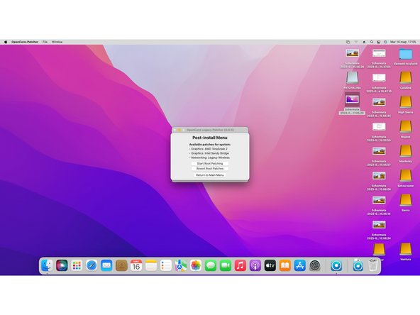The image size is (420, 315).
Task: Open Notes from the Dock
Action: 151,265
